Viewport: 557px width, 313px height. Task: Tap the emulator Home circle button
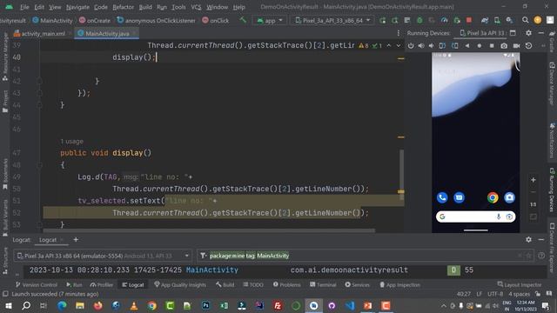tap(480, 46)
